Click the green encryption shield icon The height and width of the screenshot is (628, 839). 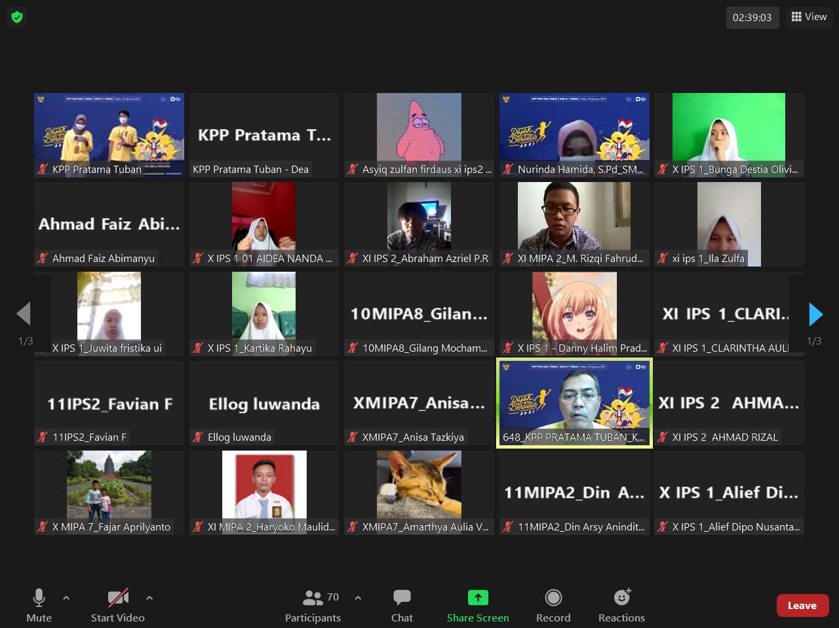17,17
